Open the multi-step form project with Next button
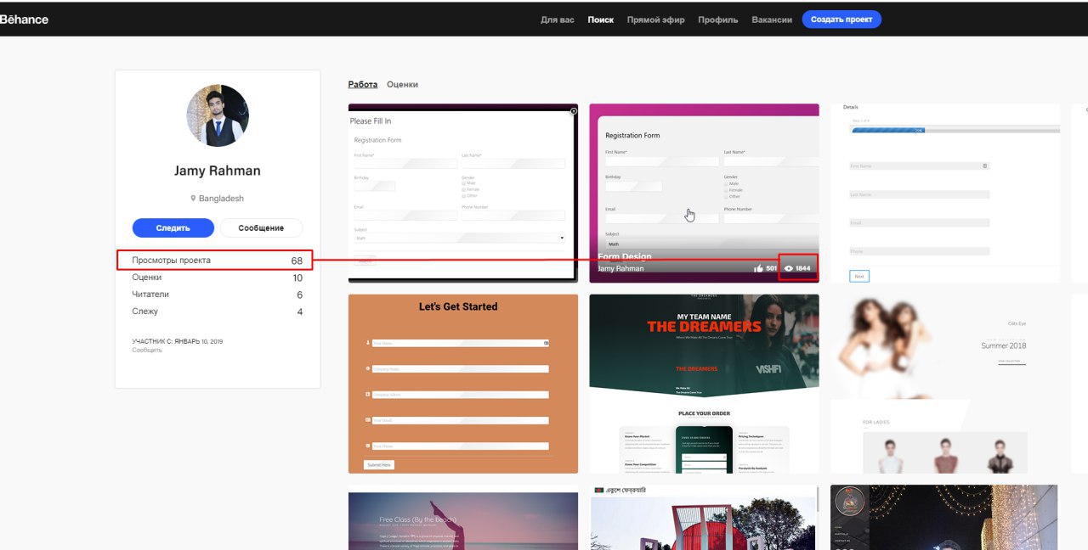 (945, 194)
